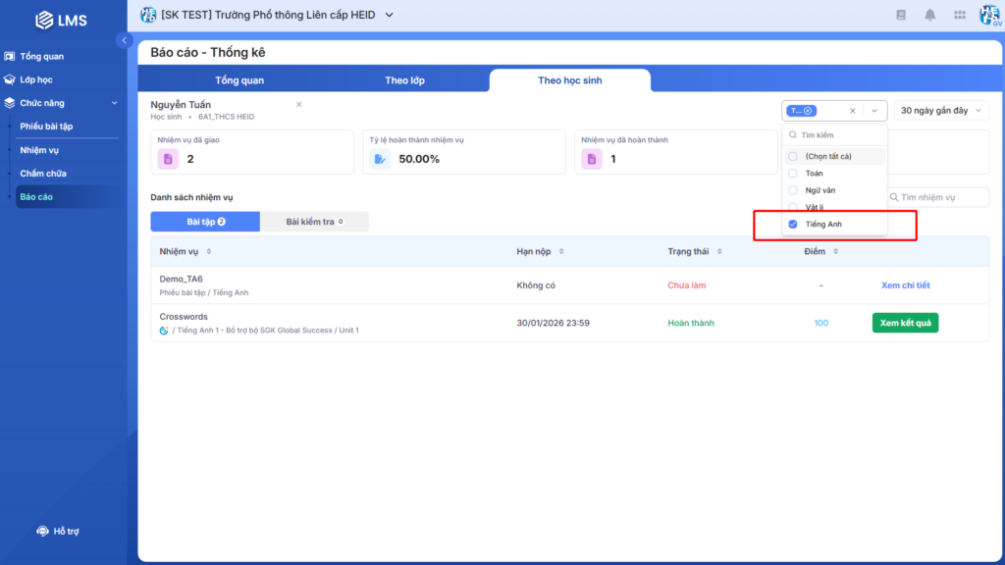Open the 30 ngày gần đây dropdown
This screenshot has height=565, width=1005.
click(x=940, y=111)
